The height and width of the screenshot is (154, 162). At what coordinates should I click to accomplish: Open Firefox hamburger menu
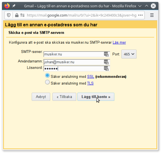[152, 15]
